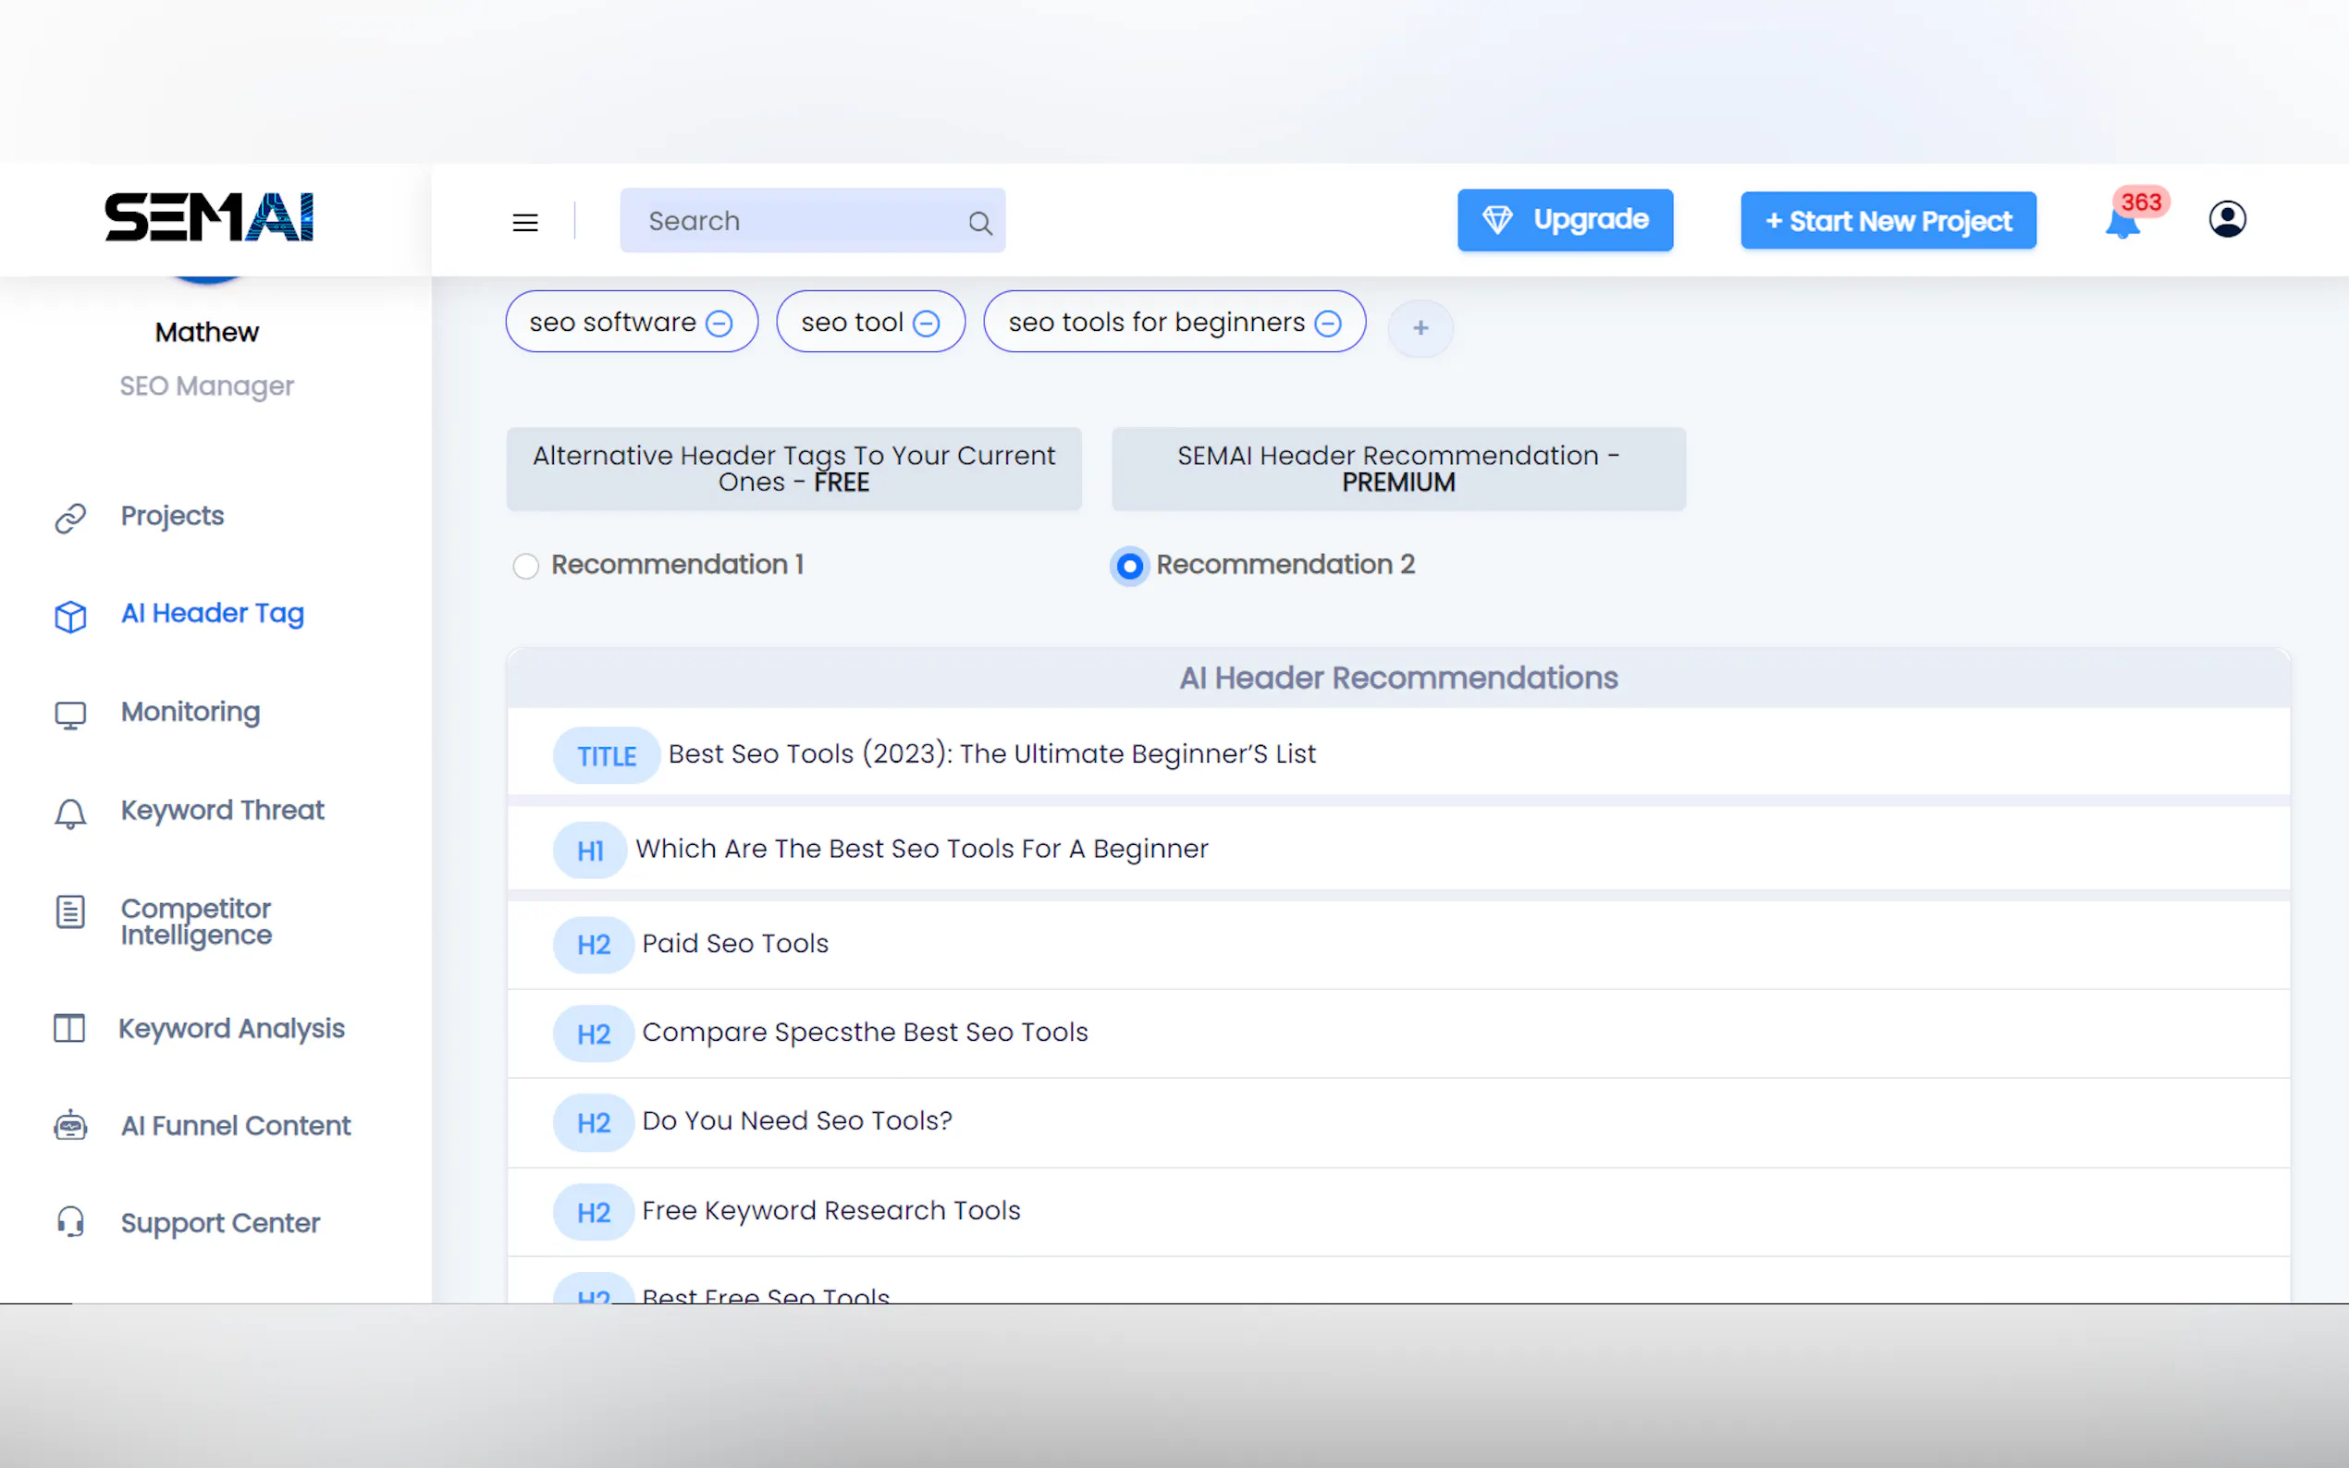Open the Projects sidebar item
The height and width of the screenshot is (1468, 2349).
(x=172, y=516)
